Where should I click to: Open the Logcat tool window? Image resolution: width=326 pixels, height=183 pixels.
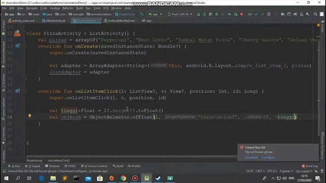[x=33, y=166]
